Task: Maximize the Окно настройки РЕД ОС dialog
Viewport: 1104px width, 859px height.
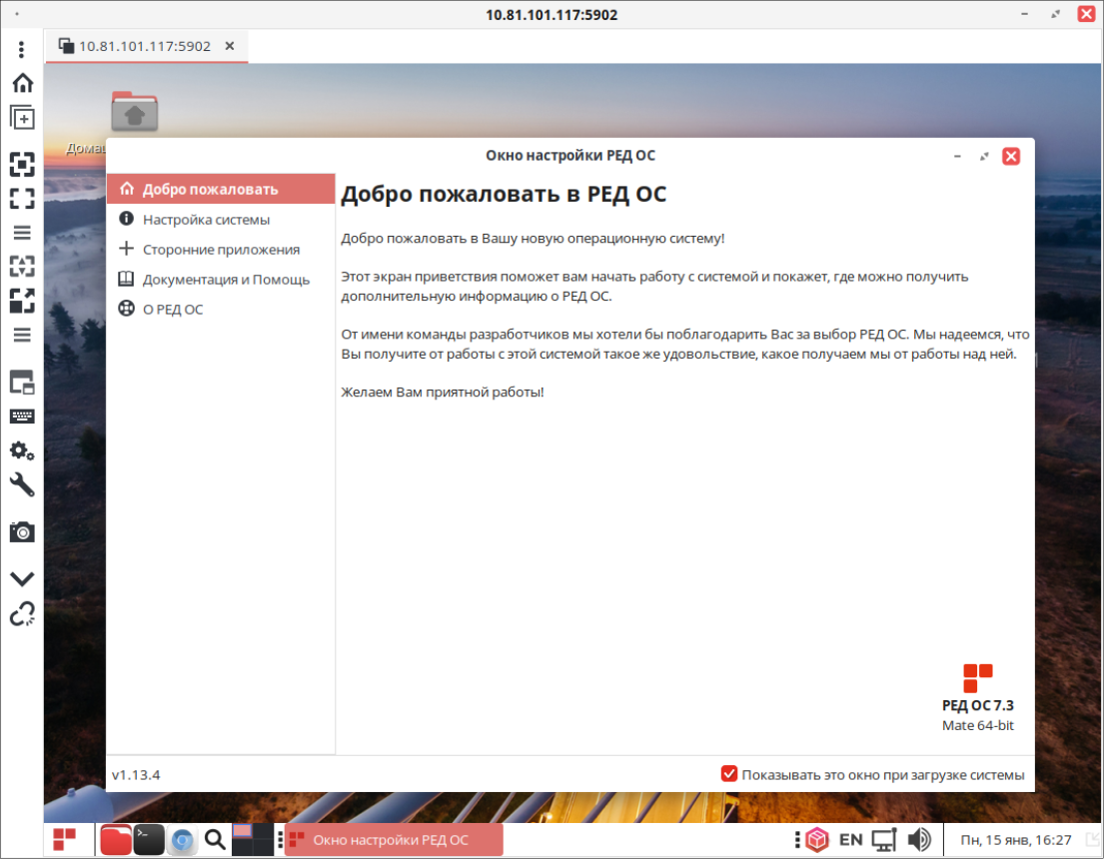Action: pyautogui.click(x=984, y=156)
